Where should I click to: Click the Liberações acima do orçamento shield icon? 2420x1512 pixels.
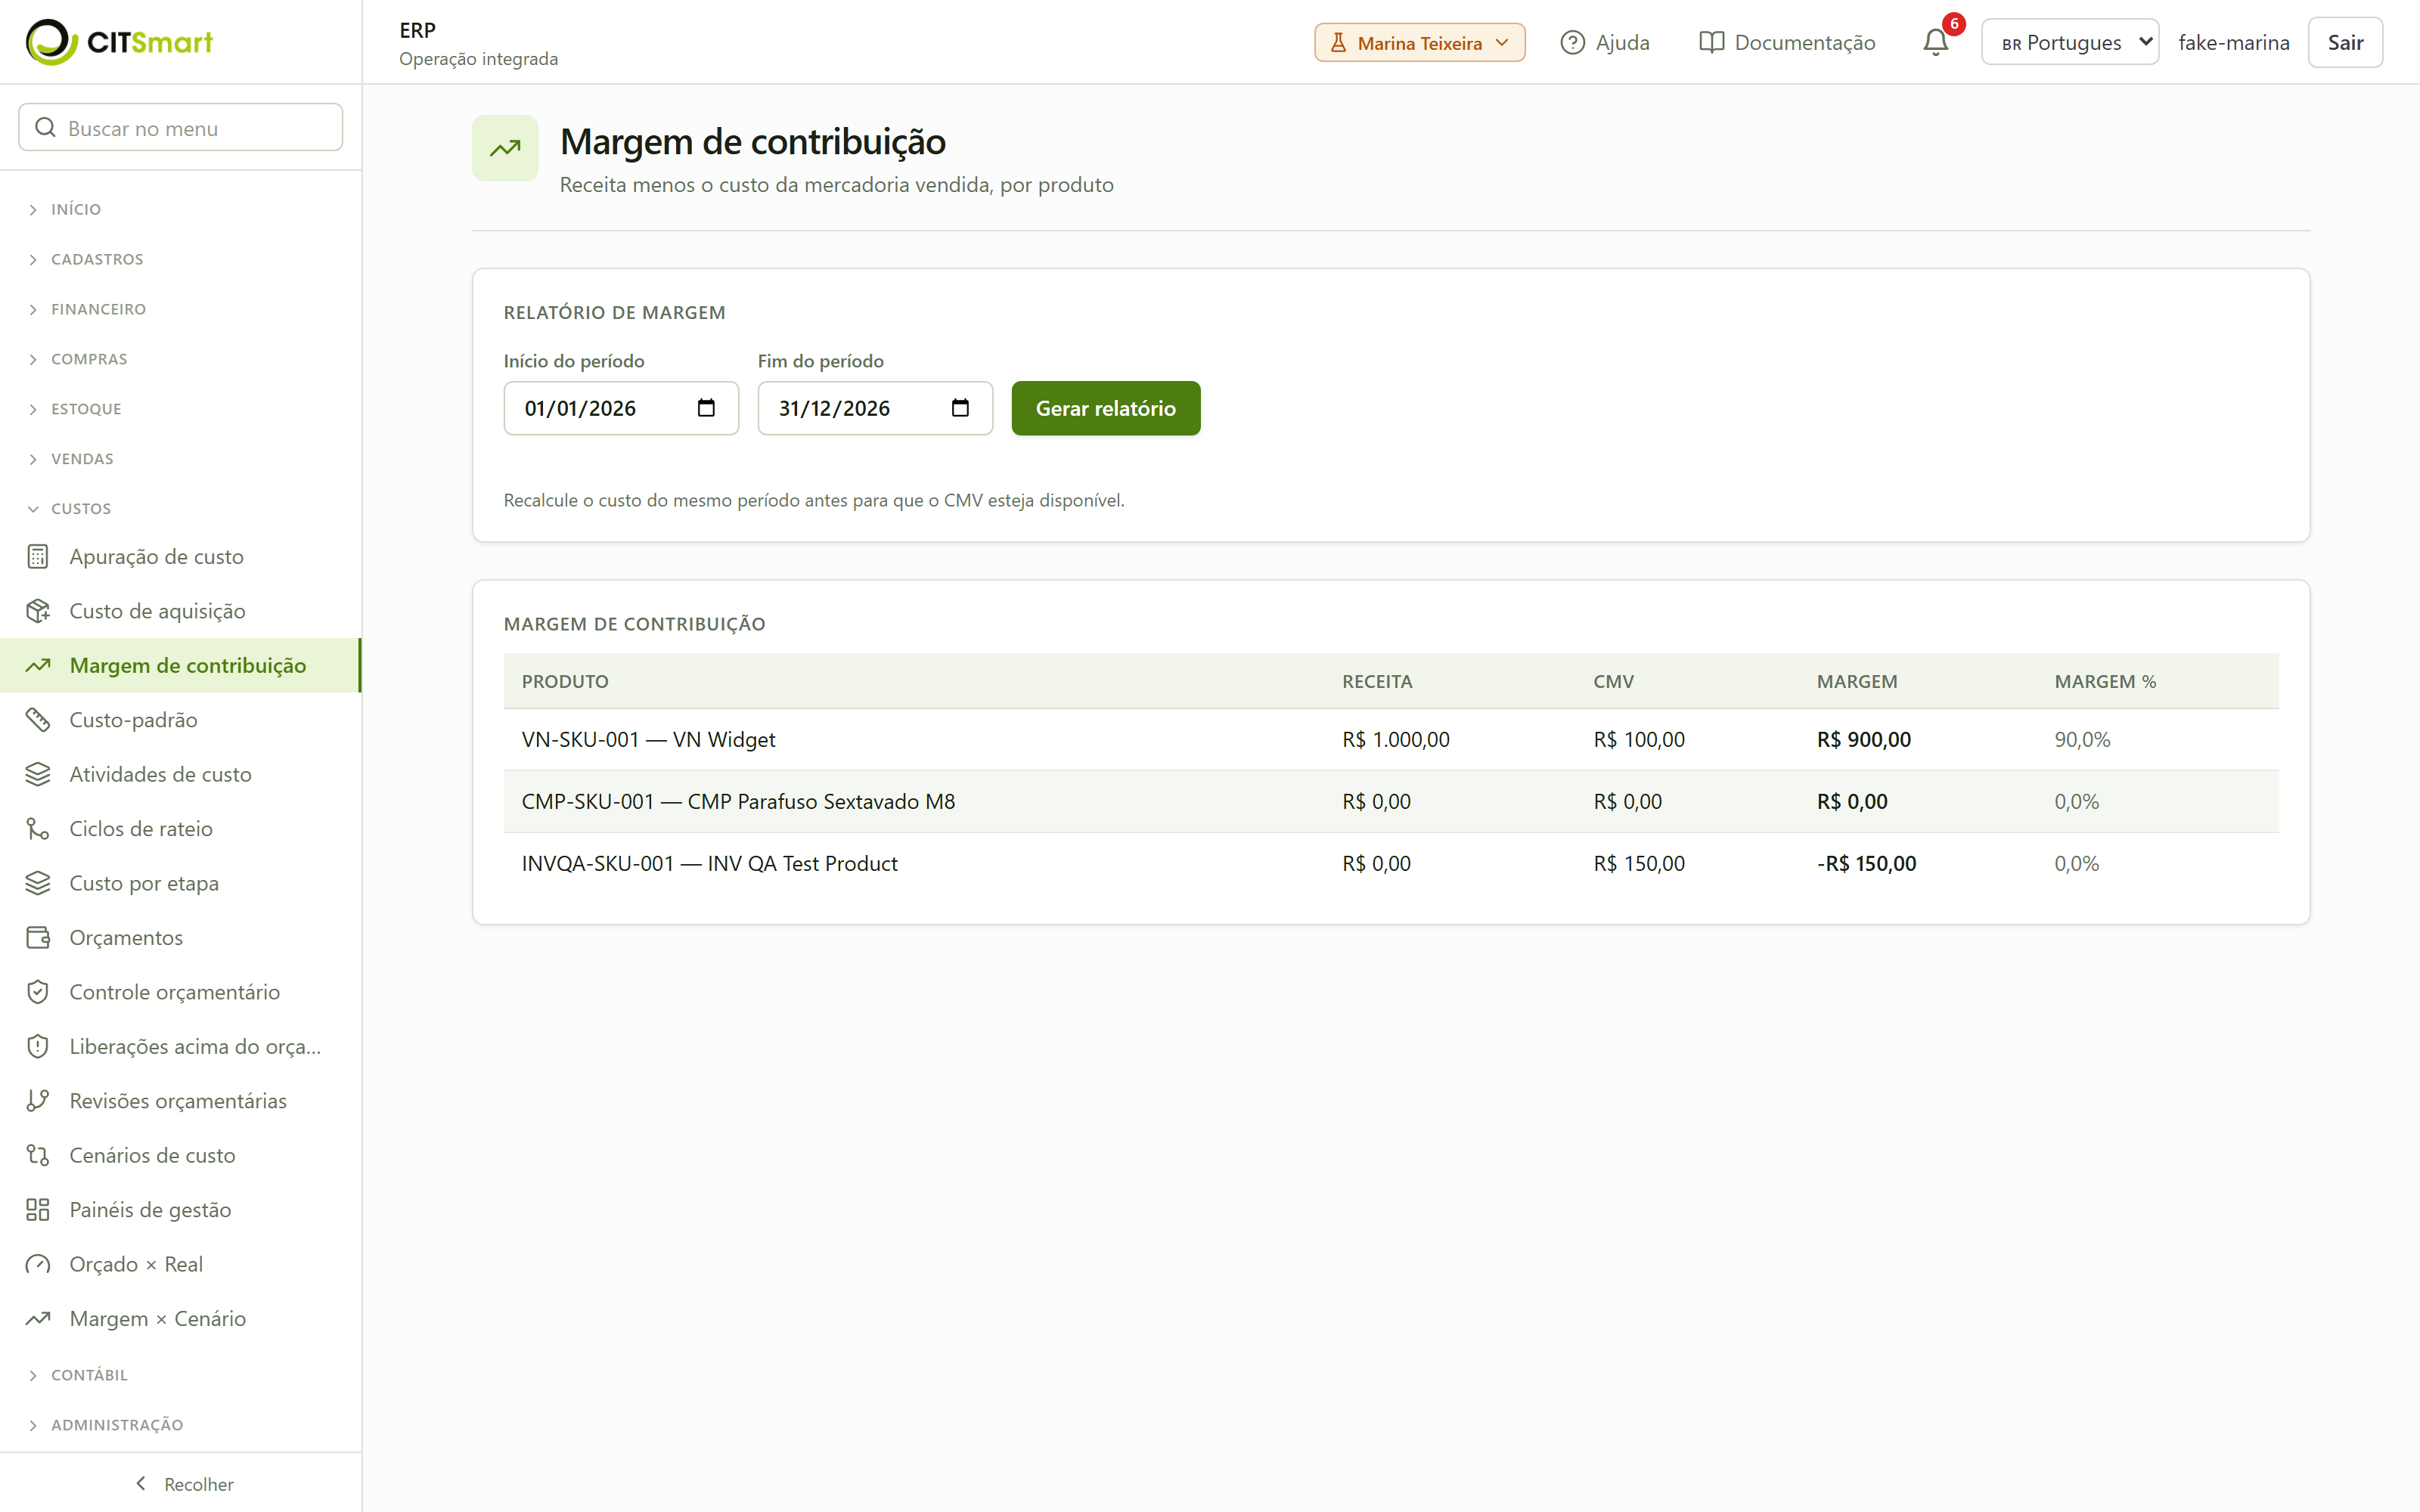tap(38, 1046)
